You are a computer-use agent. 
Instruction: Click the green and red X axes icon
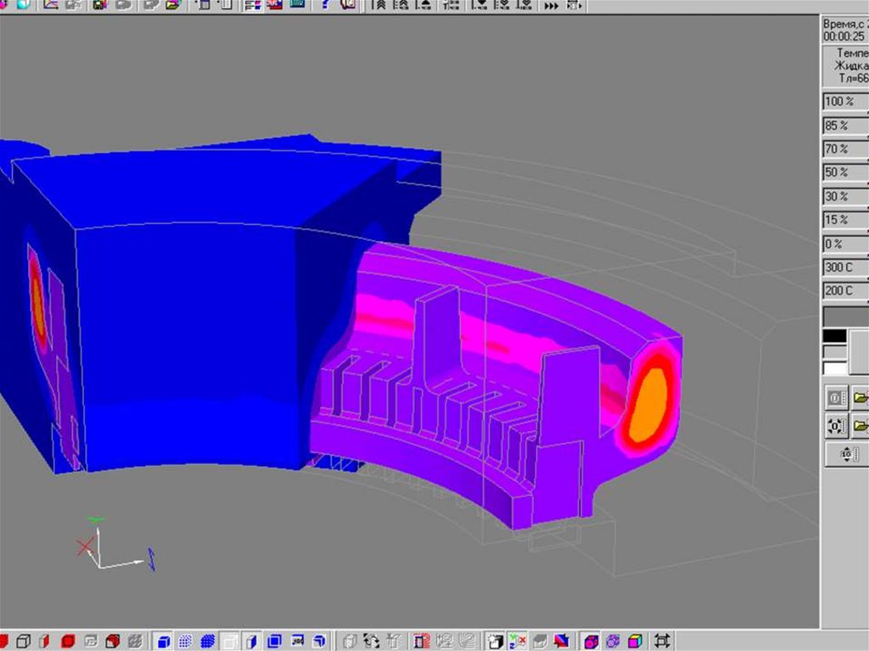(517, 641)
